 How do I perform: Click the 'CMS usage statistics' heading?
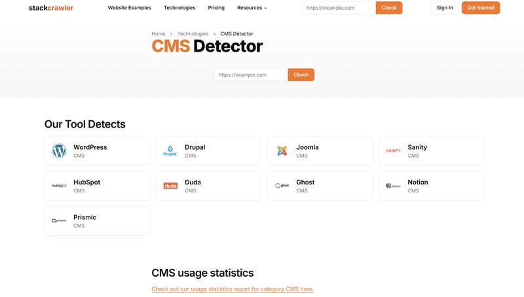tap(202, 273)
